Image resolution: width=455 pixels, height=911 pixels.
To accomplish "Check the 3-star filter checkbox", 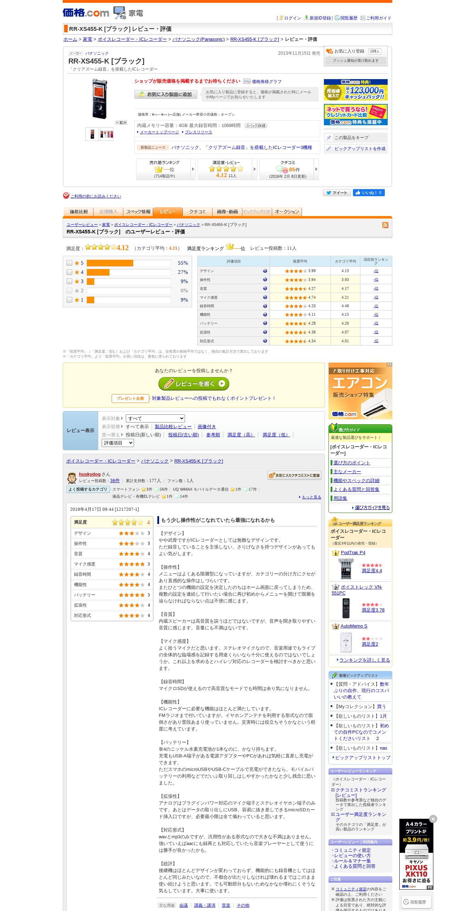I will (69, 281).
